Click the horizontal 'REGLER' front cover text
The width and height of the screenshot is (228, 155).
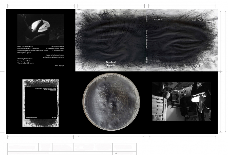point(158,20)
